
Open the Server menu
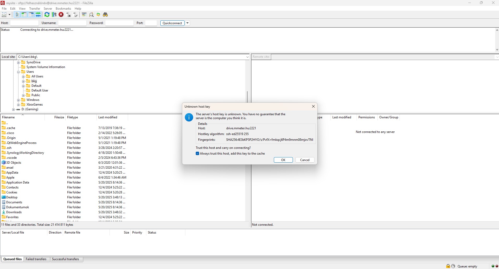48,9
